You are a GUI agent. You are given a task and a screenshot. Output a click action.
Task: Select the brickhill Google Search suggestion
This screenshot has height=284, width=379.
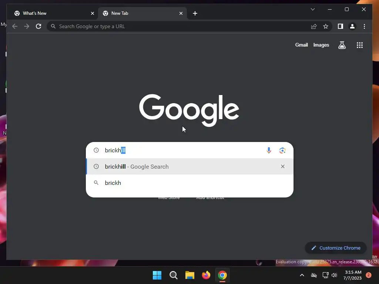pos(190,166)
